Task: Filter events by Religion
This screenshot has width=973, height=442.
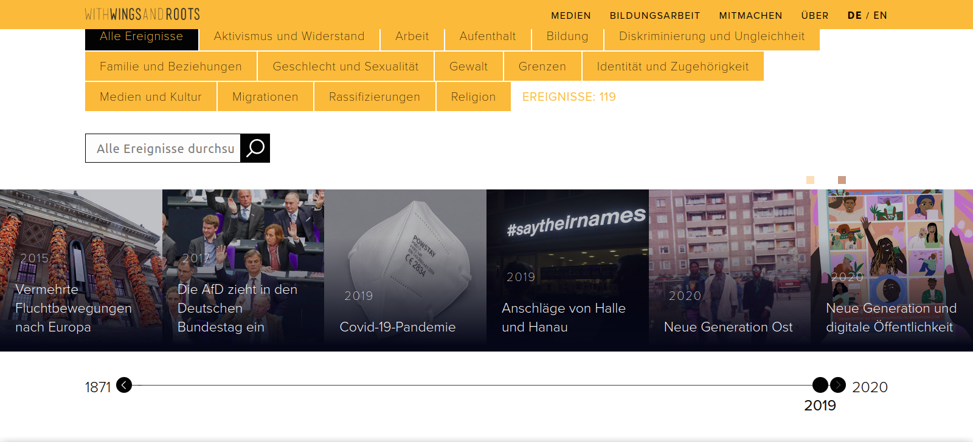Action: (474, 97)
